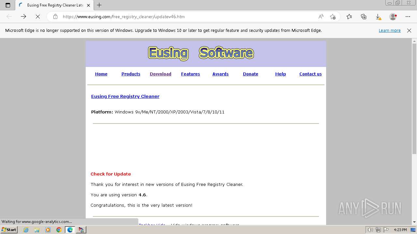Open Eusing Free Registry Cleaner link
Screen dimensions: 417x234
[125, 96]
